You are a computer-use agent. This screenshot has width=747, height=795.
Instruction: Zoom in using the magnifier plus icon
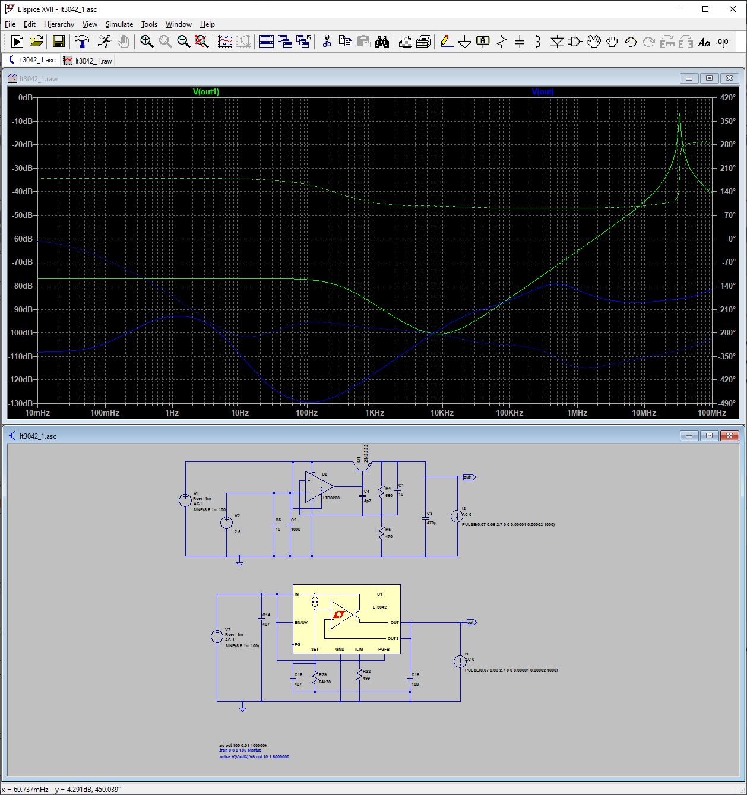pos(147,42)
